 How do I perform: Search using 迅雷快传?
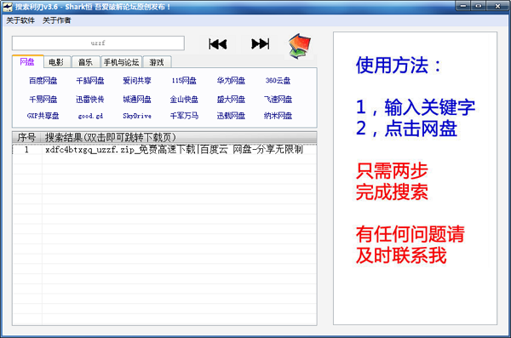click(90, 99)
